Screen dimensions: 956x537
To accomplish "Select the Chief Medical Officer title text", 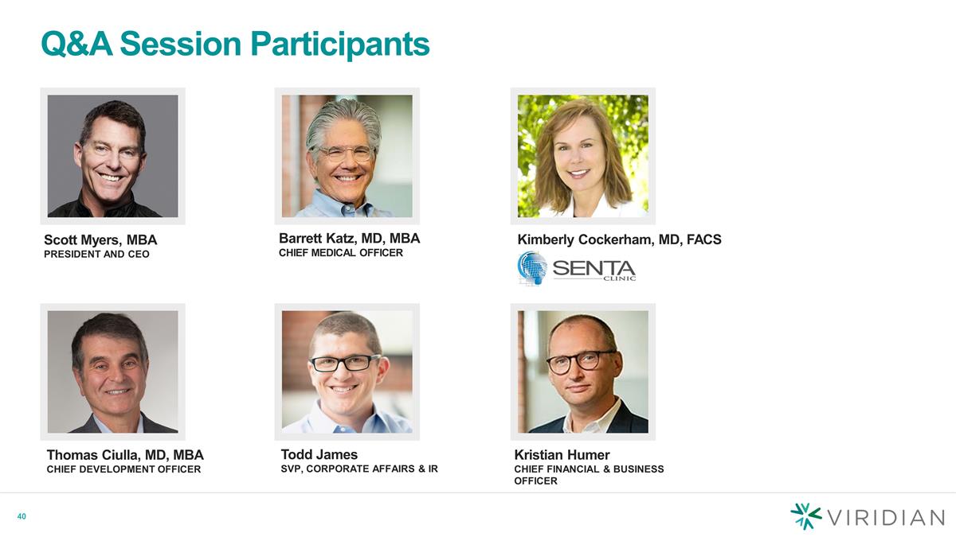I will (341, 253).
